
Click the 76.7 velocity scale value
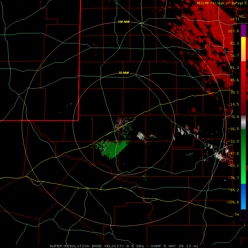[x=234, y=55]
